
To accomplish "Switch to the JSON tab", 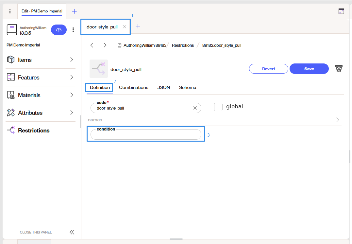I will coord(163,87).
